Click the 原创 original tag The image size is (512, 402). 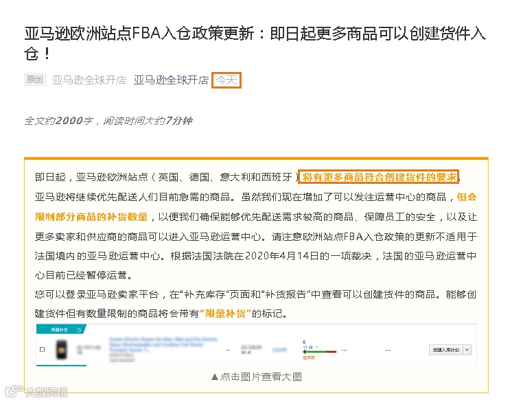point(35,80)
